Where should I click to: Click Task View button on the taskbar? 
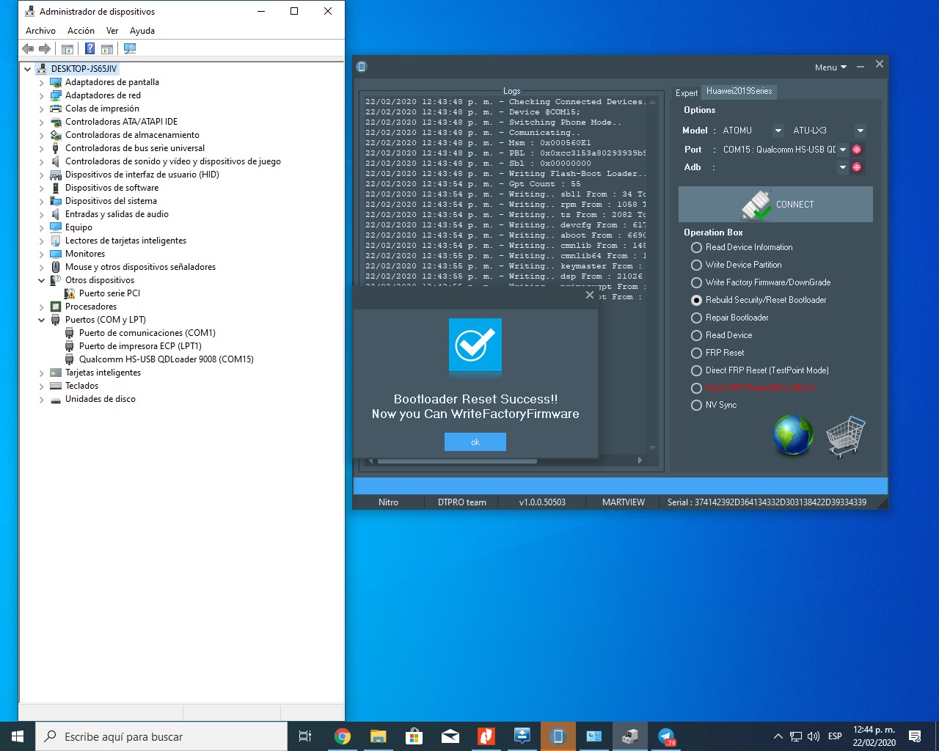pyautogui.click(x=305, y=736)
